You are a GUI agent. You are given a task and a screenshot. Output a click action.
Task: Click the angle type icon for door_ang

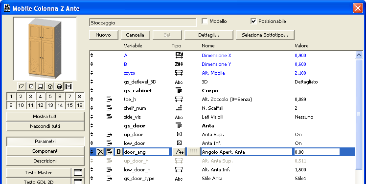click(x=179, y=152)
